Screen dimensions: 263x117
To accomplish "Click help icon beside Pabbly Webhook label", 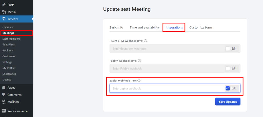I will point(139,61).
